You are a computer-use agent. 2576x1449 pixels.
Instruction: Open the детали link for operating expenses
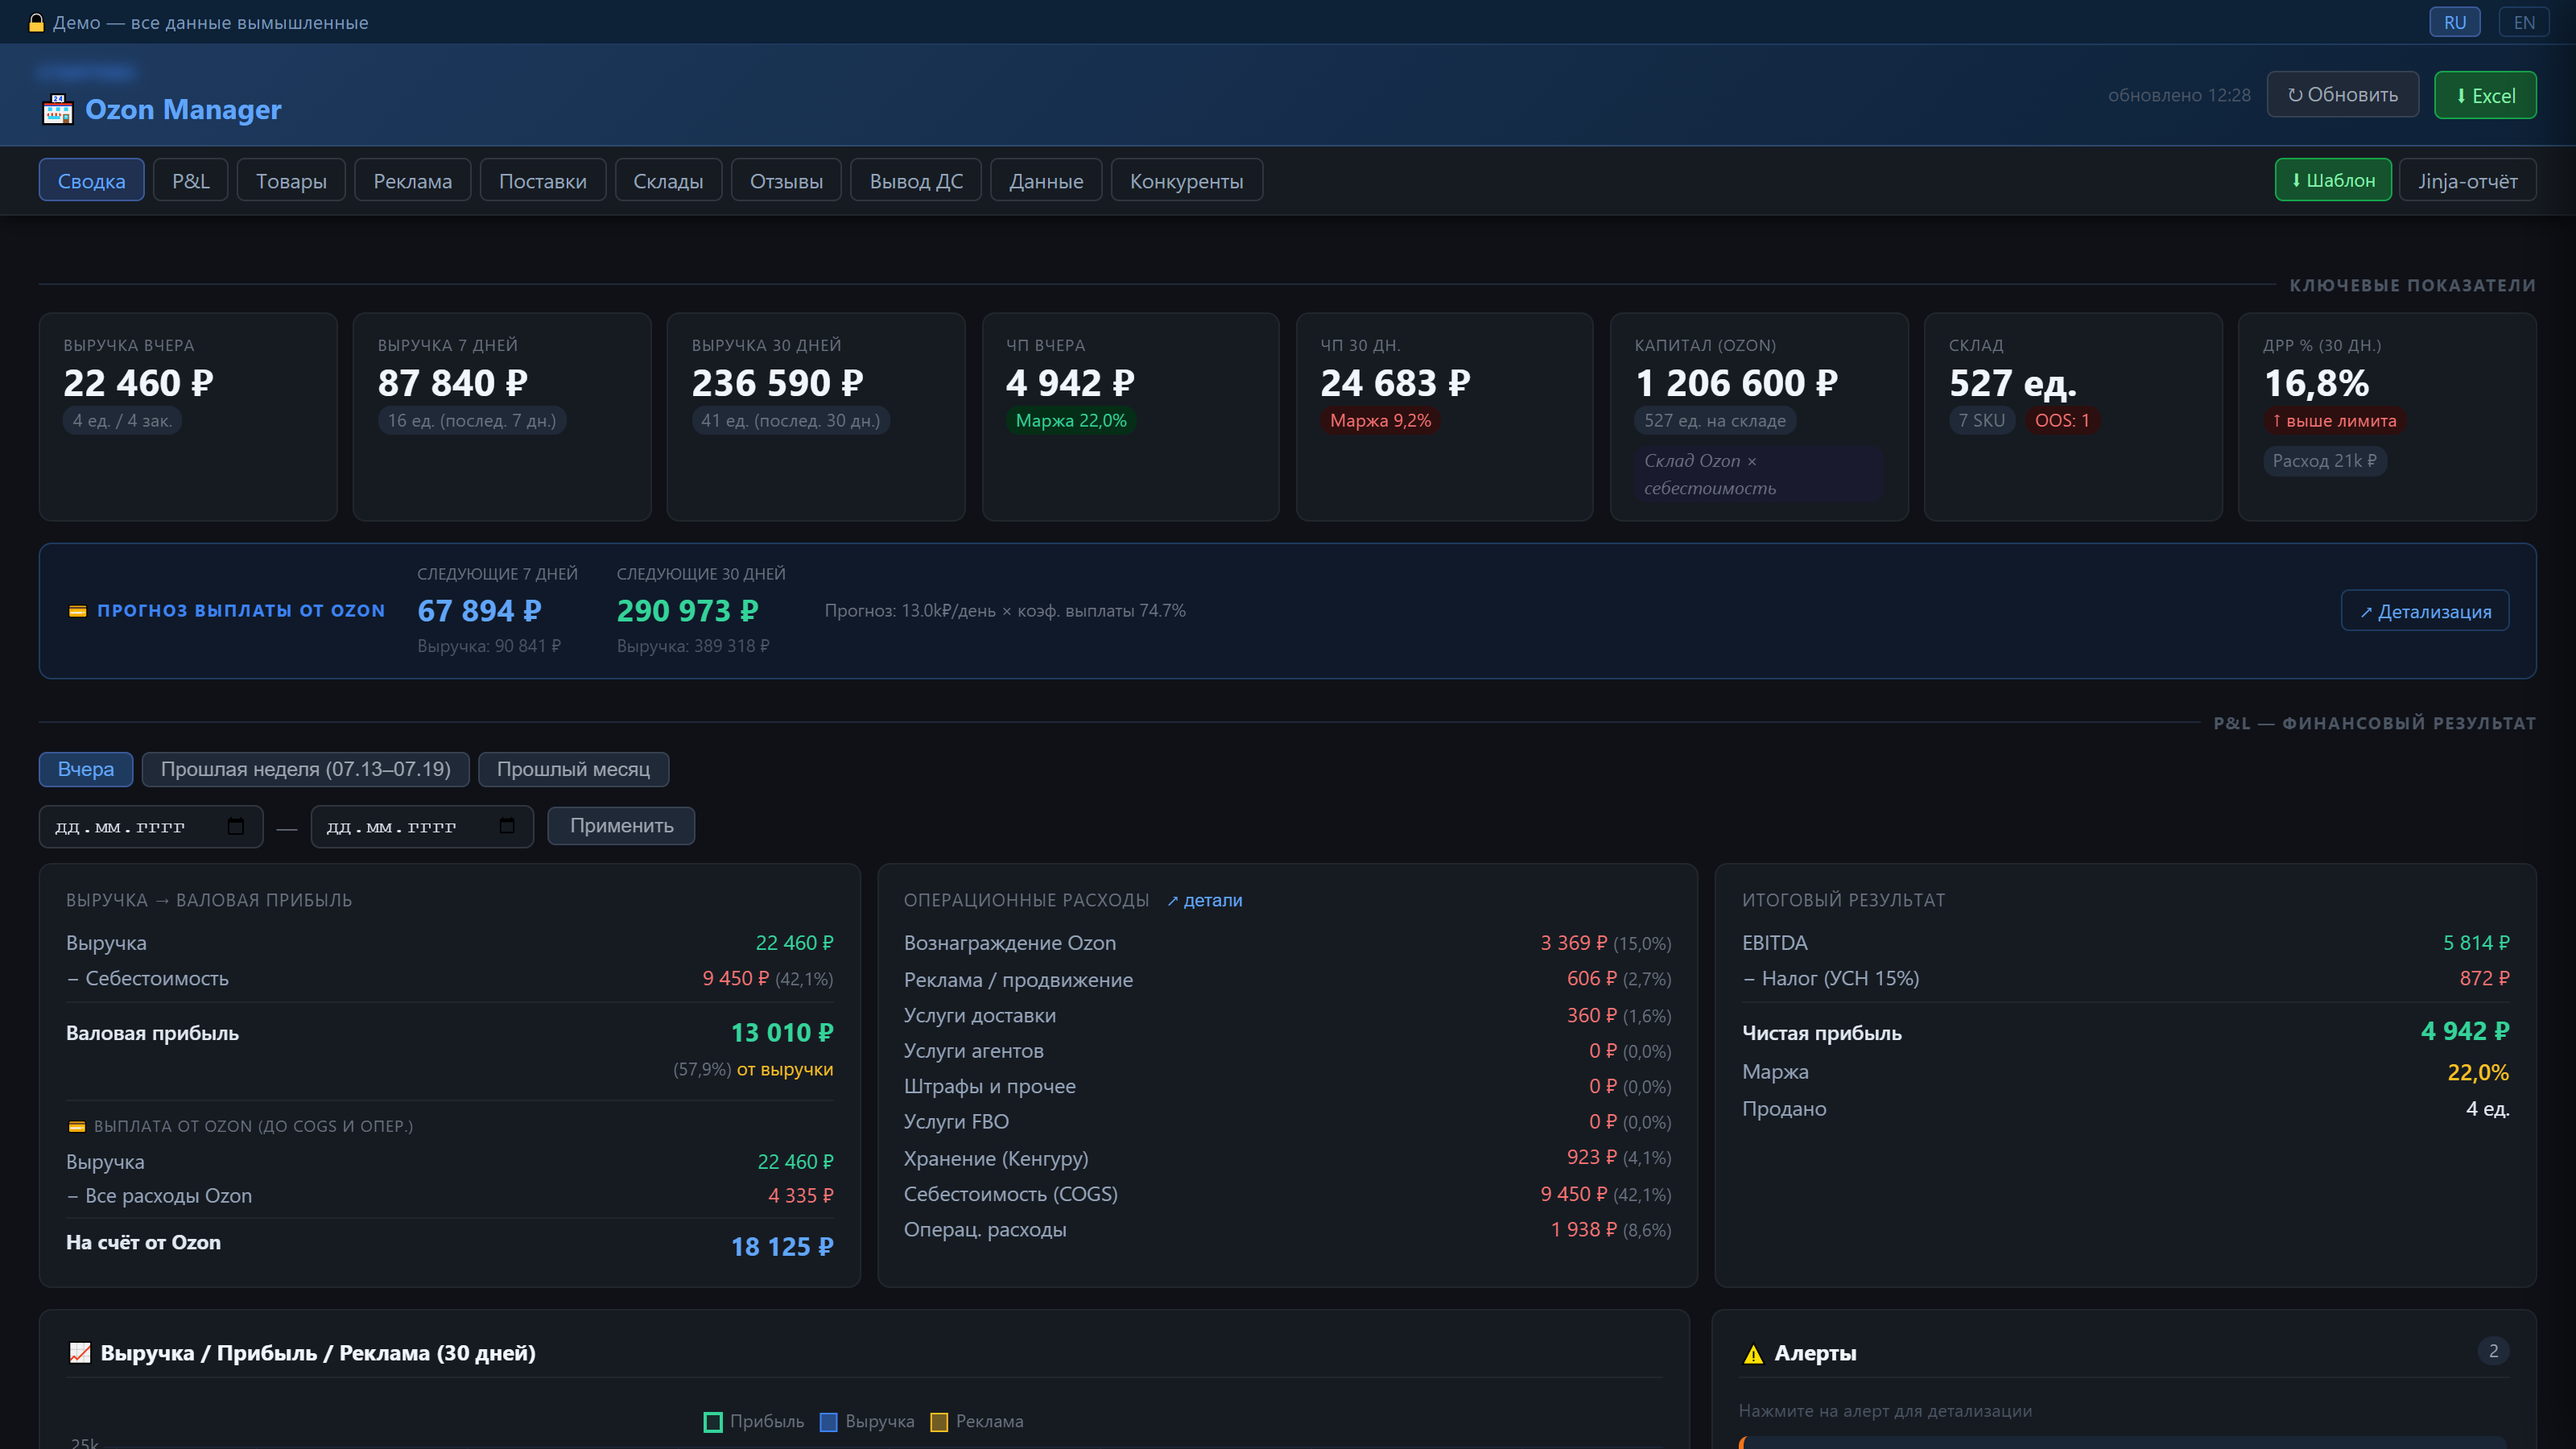point(1204,900)
